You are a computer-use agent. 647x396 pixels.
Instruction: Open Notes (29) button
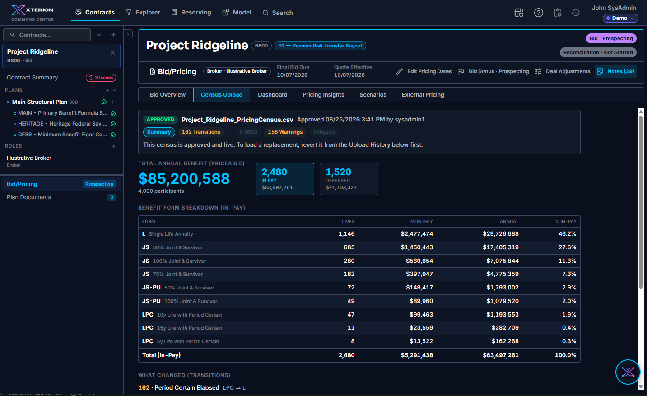point(615,71)
